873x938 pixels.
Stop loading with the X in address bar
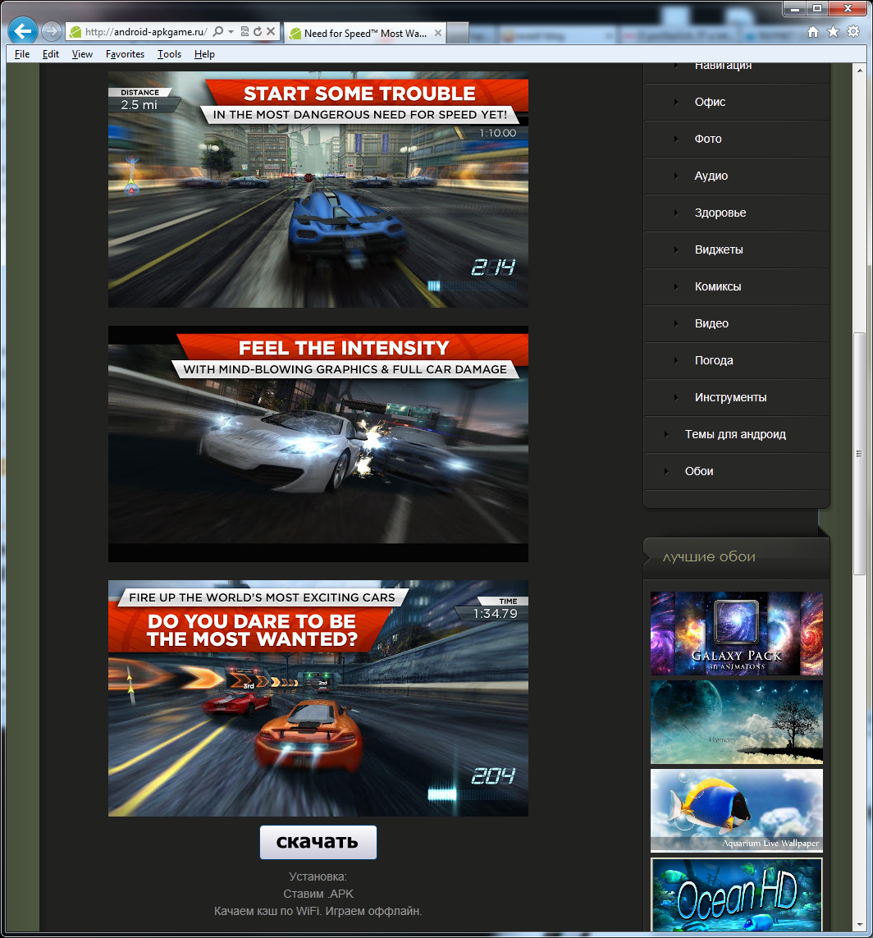point(270,31)
